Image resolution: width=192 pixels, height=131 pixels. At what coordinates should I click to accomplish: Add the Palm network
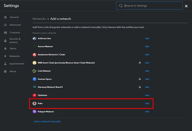click(147, 103)
